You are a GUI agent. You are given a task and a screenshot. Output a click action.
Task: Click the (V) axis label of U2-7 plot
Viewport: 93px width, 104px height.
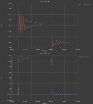coord(2,78)
